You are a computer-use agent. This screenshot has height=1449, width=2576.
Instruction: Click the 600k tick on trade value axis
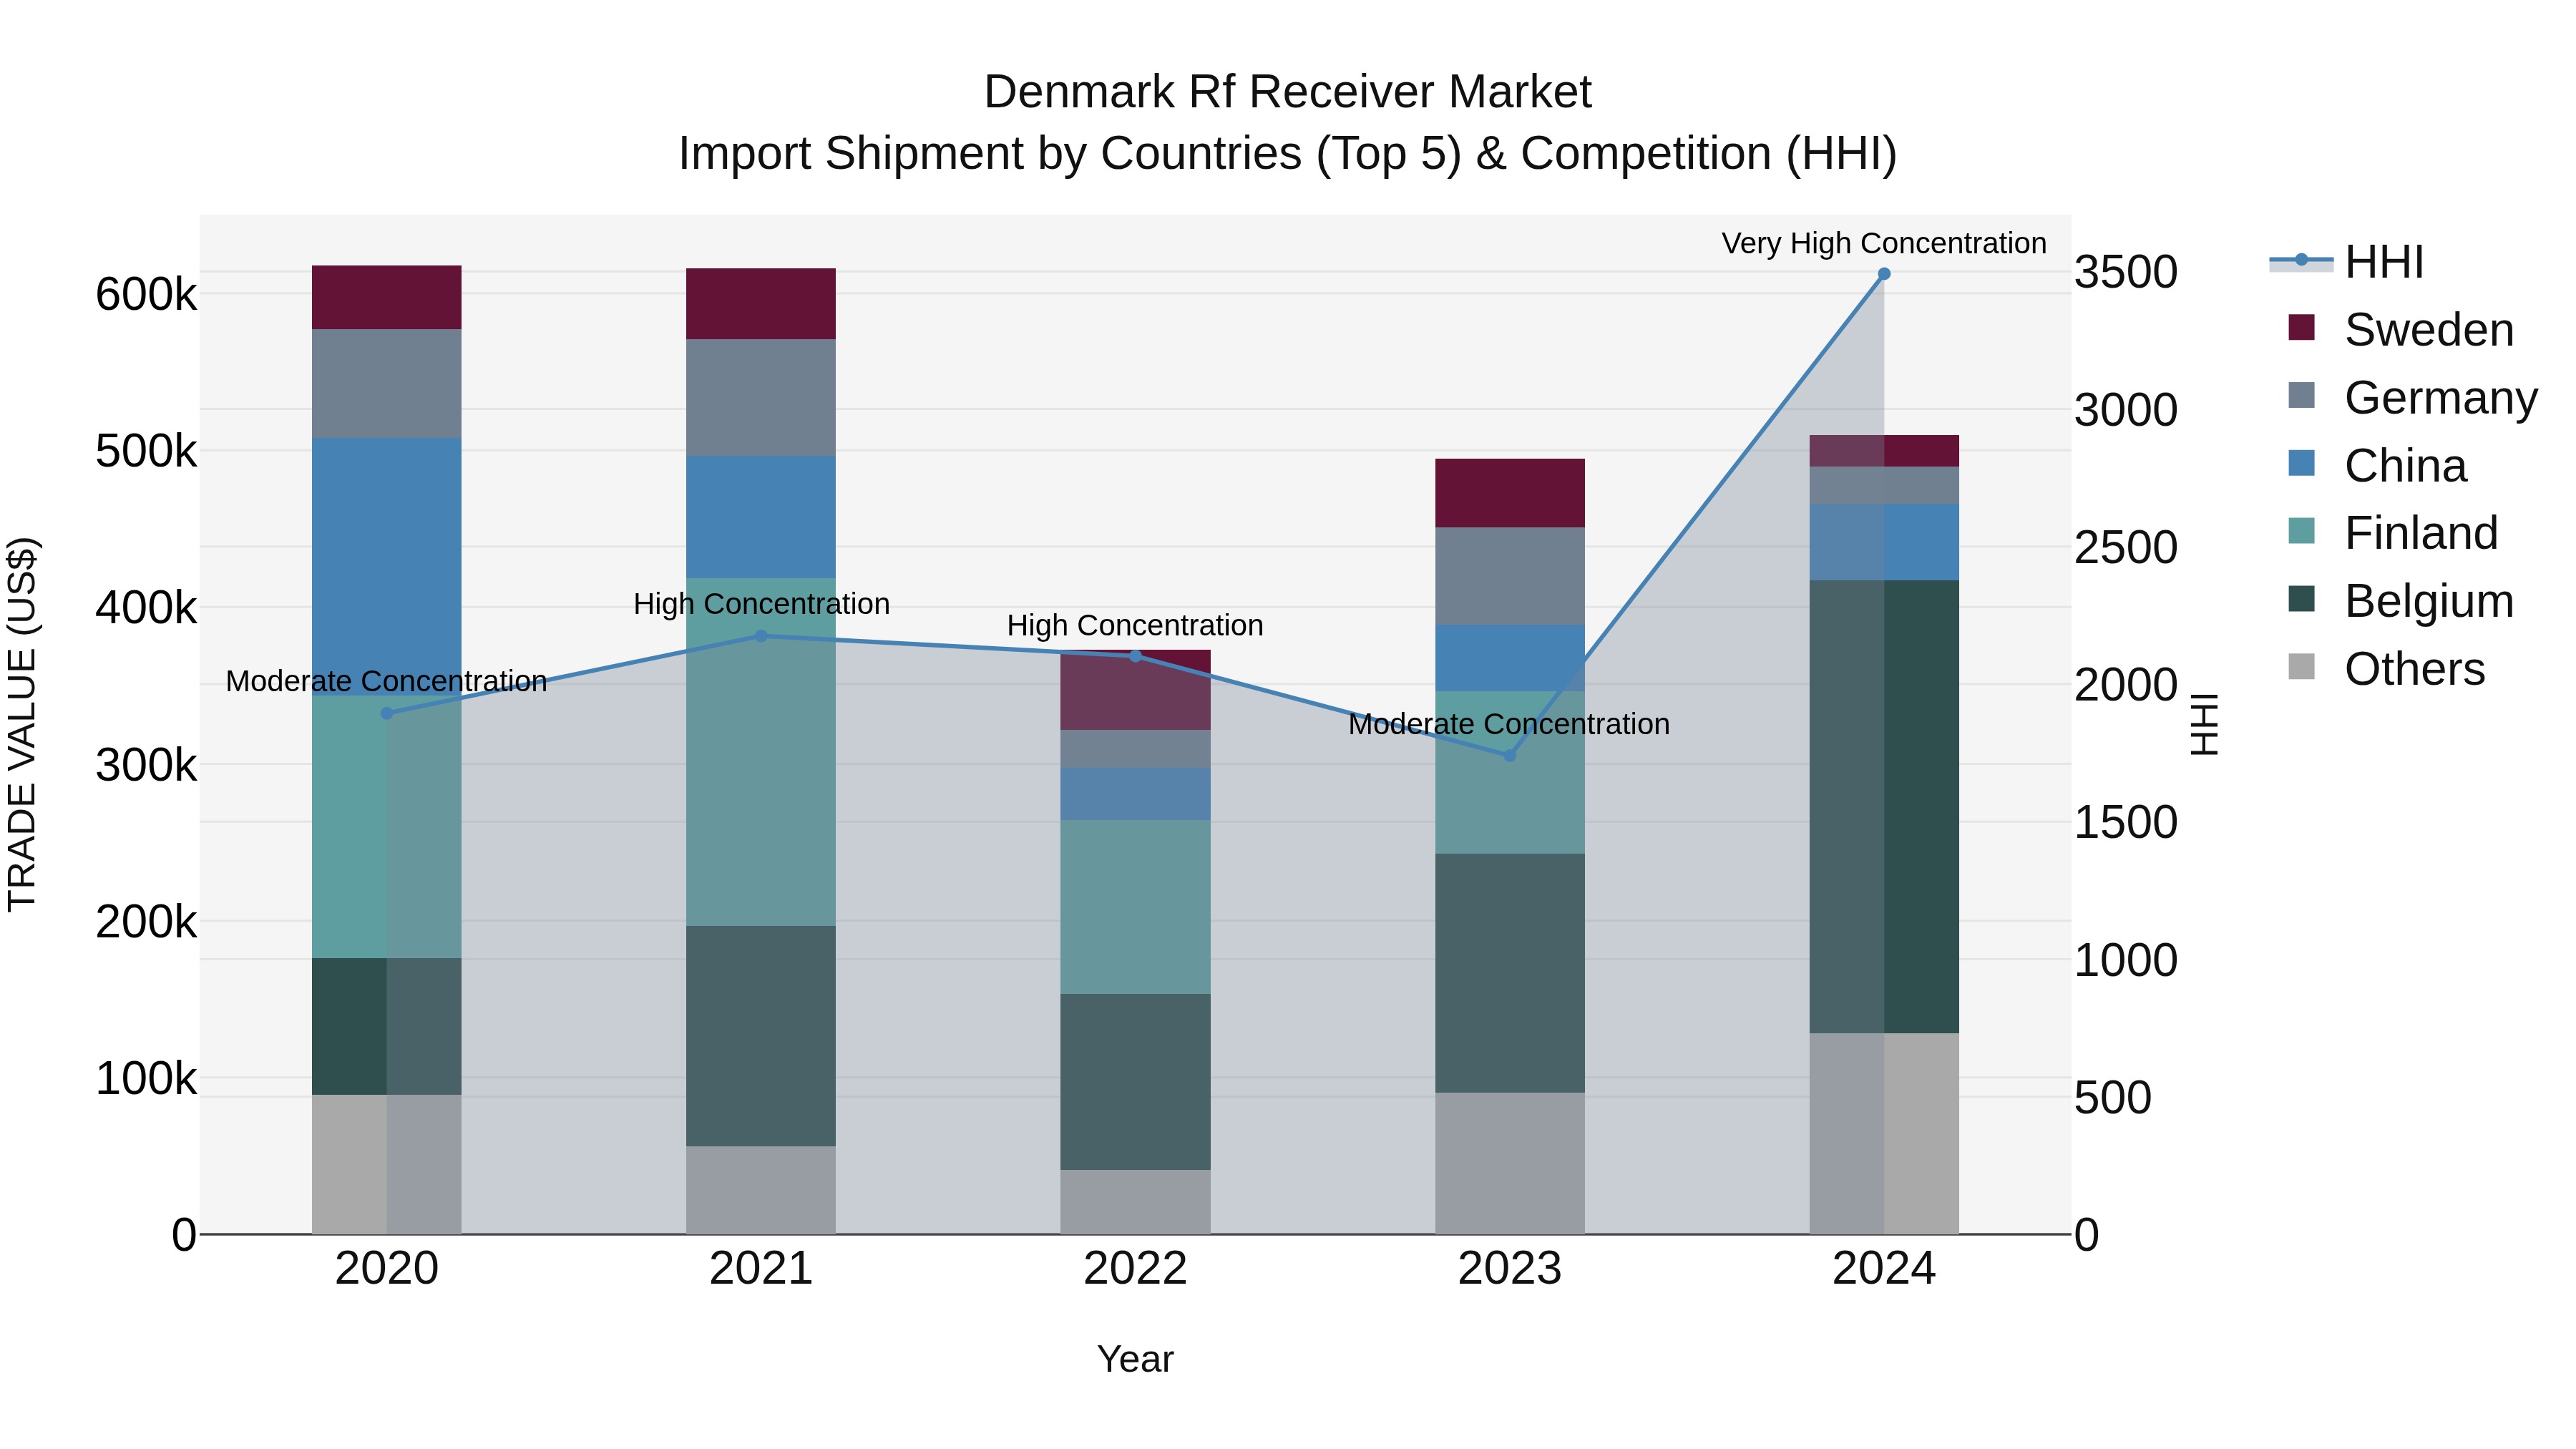pyautogui.click(x=146, y=294)
